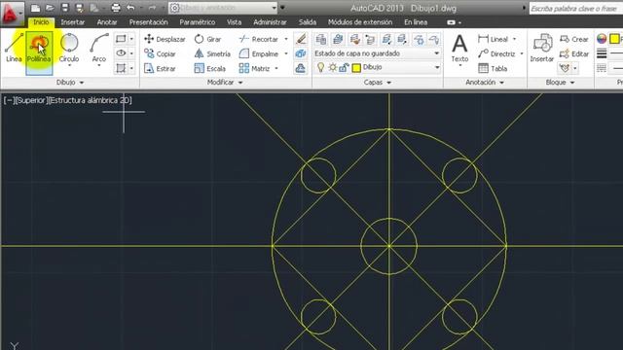Image resolution: width=623 pixels, height=350 pixels.
Task: Activate the Escala scale tool
Action: [x=210, y=68]
